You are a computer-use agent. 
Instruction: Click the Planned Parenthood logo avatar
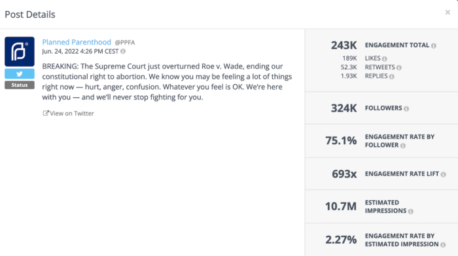[20, 52]
